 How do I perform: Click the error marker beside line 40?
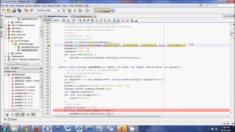tap(48, 45)
